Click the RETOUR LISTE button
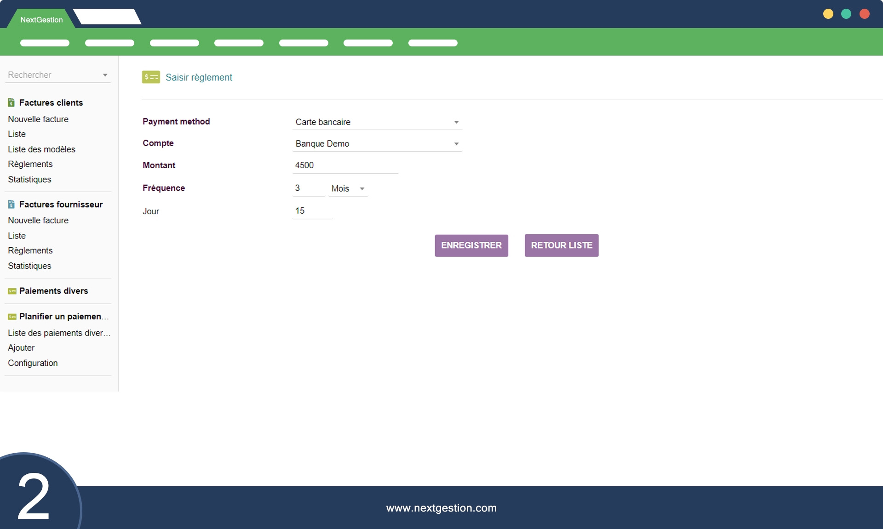Image resolution: width=883 pixels, height=529 pixels. coord(561,245)
